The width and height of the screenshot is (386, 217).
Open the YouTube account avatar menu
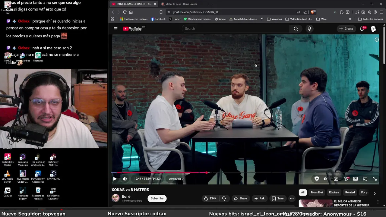373,29
